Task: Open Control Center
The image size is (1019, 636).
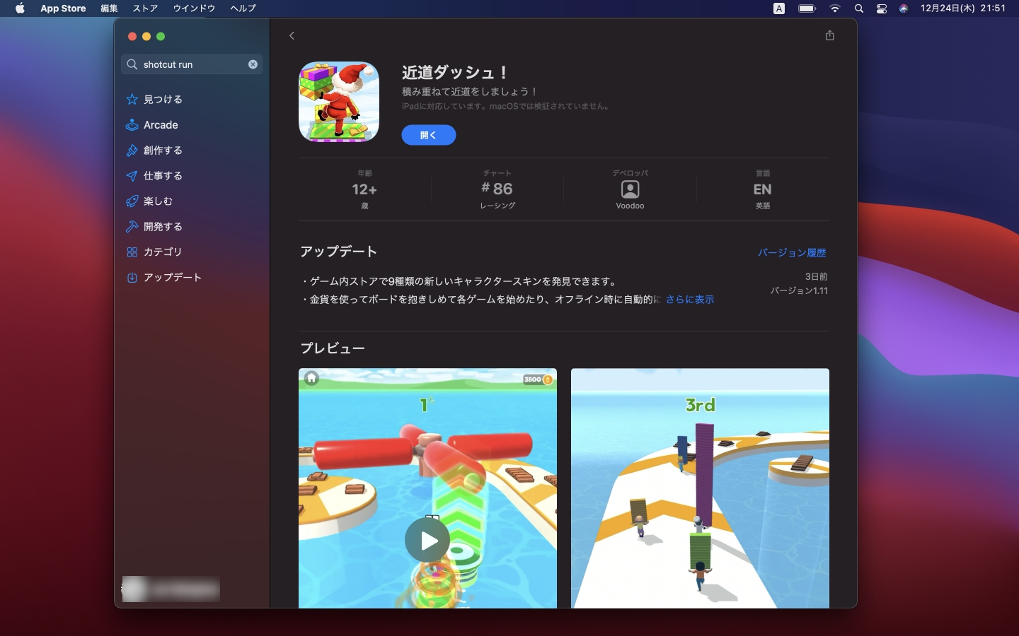Action: coord(882,8)
